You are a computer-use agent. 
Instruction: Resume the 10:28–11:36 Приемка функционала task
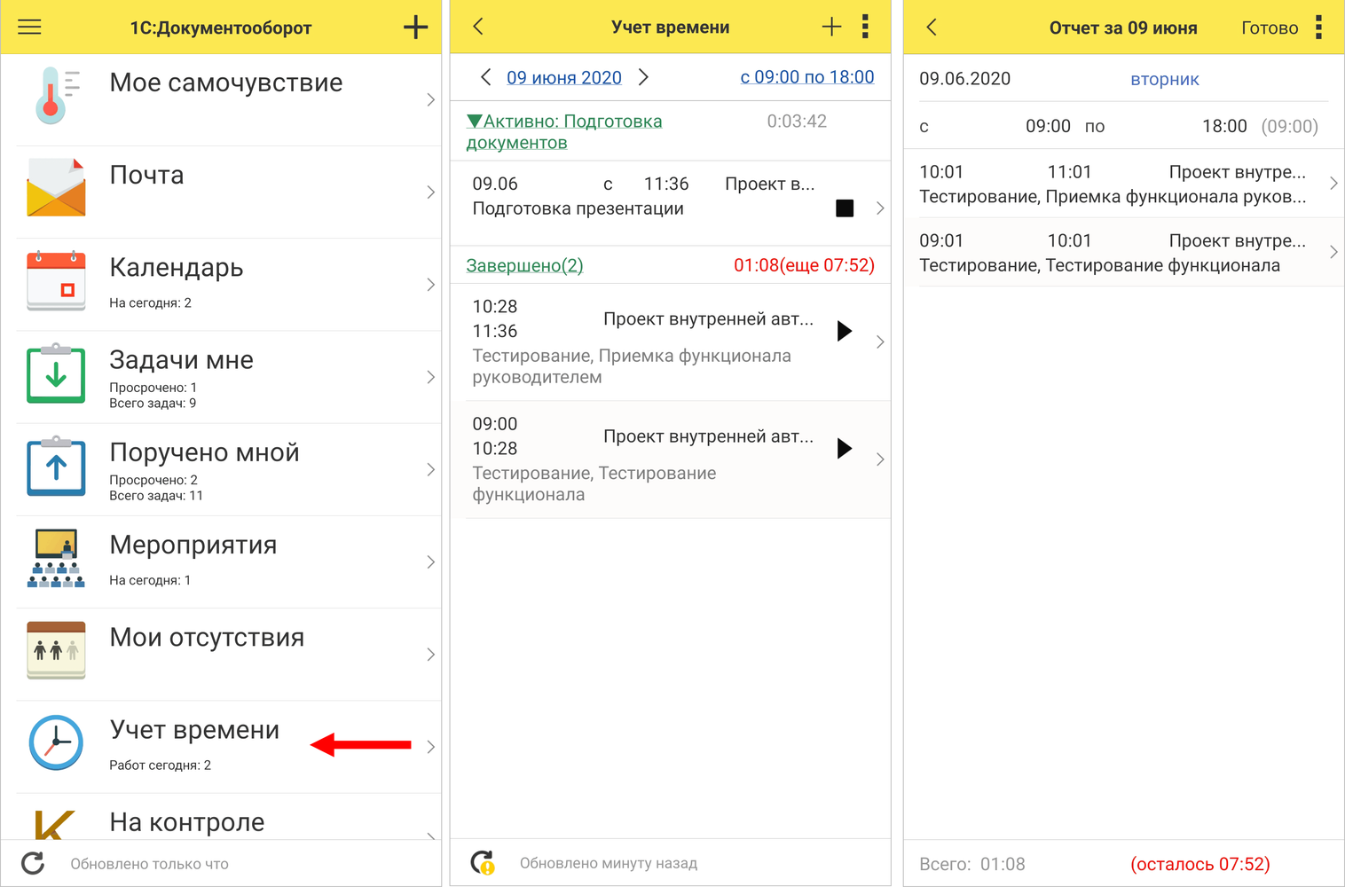[x=845, y=331]
